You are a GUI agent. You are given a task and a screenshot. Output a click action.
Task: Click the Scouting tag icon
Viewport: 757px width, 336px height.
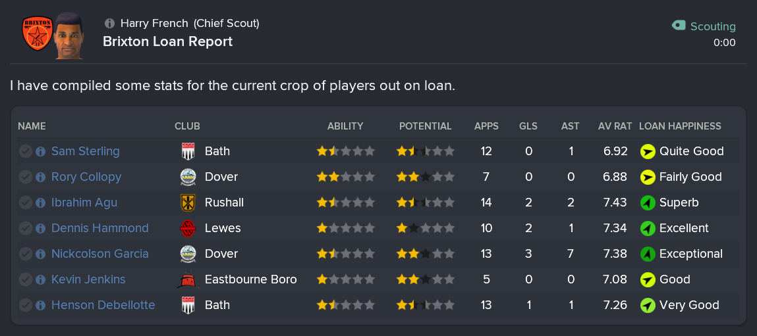679,26
